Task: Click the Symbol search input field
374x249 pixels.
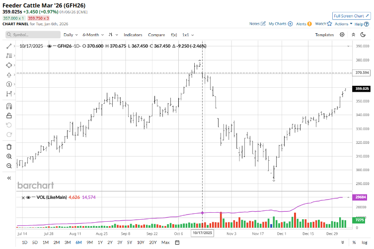Action: pos(32,35)
